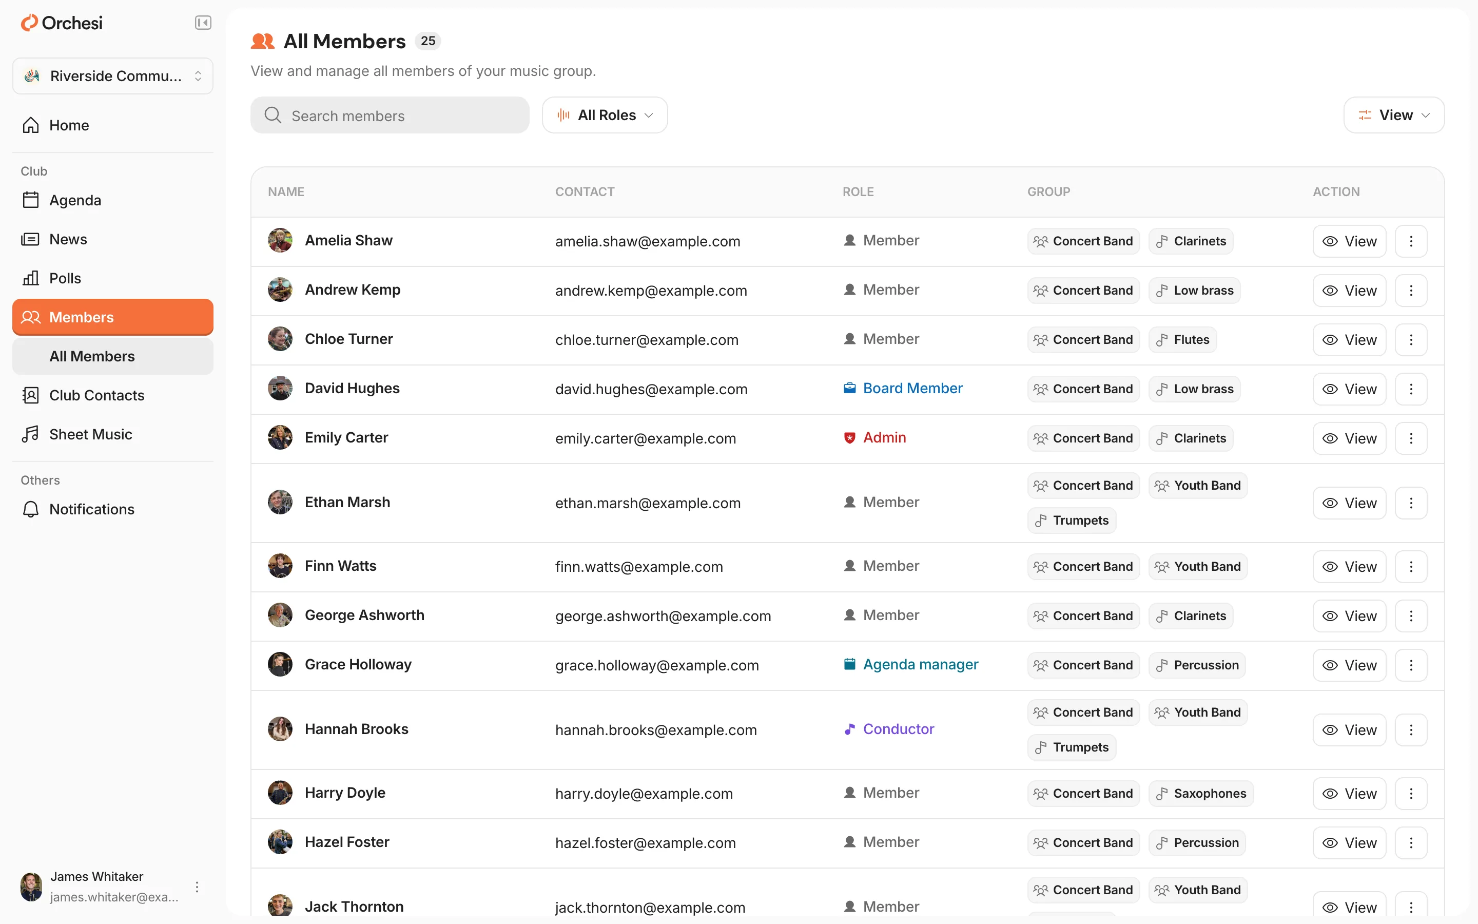The height and width of the screenshot is (924, 1478).
Task: Open the View settings dropdown
Action: pos(1394,115)
